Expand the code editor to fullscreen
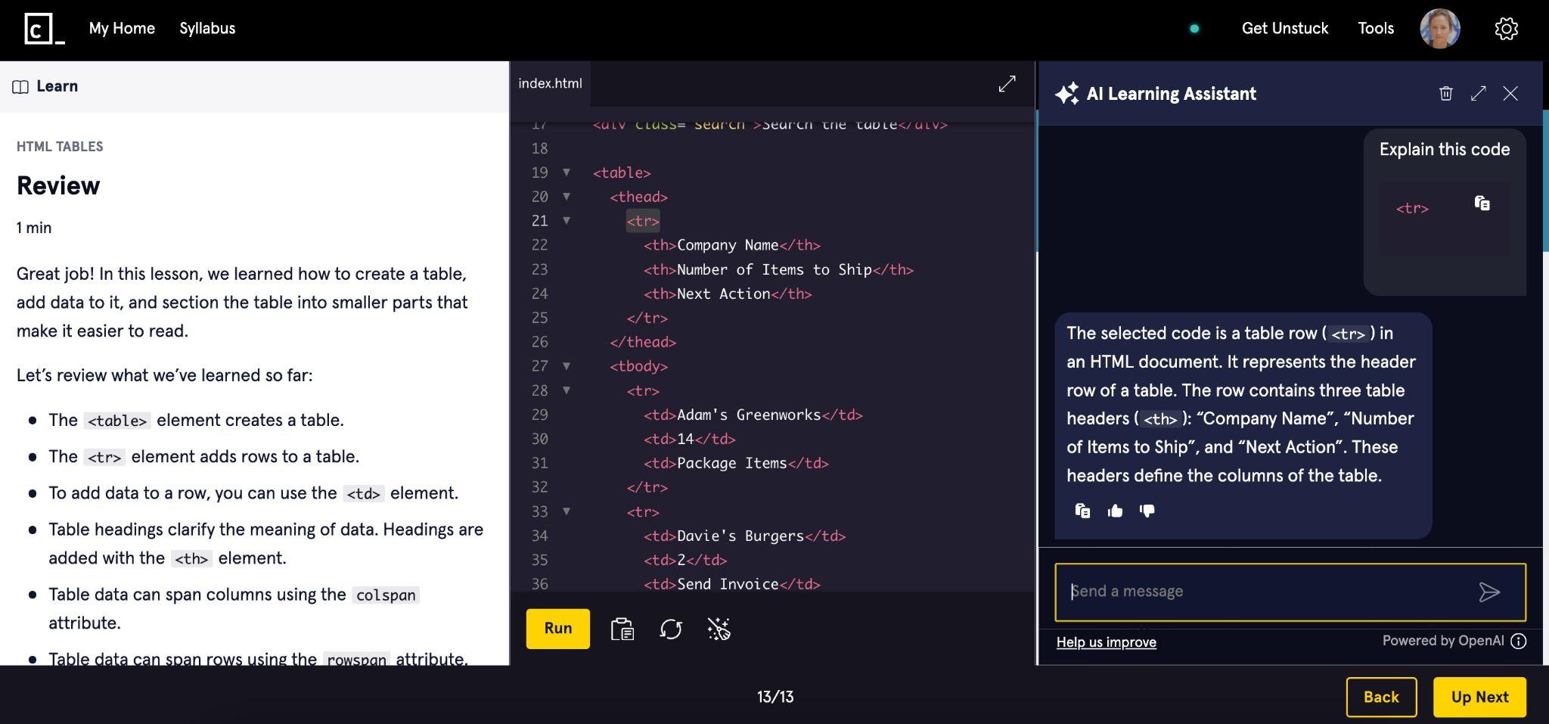This screenshot has height=724, width=1549. (x=1007, y=84)
